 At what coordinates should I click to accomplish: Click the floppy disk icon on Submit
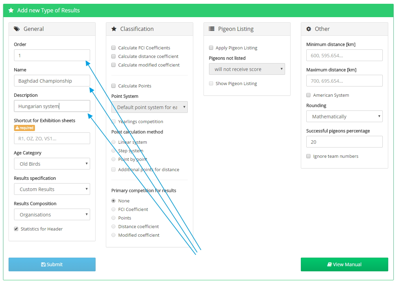click(x=43, y=264)
